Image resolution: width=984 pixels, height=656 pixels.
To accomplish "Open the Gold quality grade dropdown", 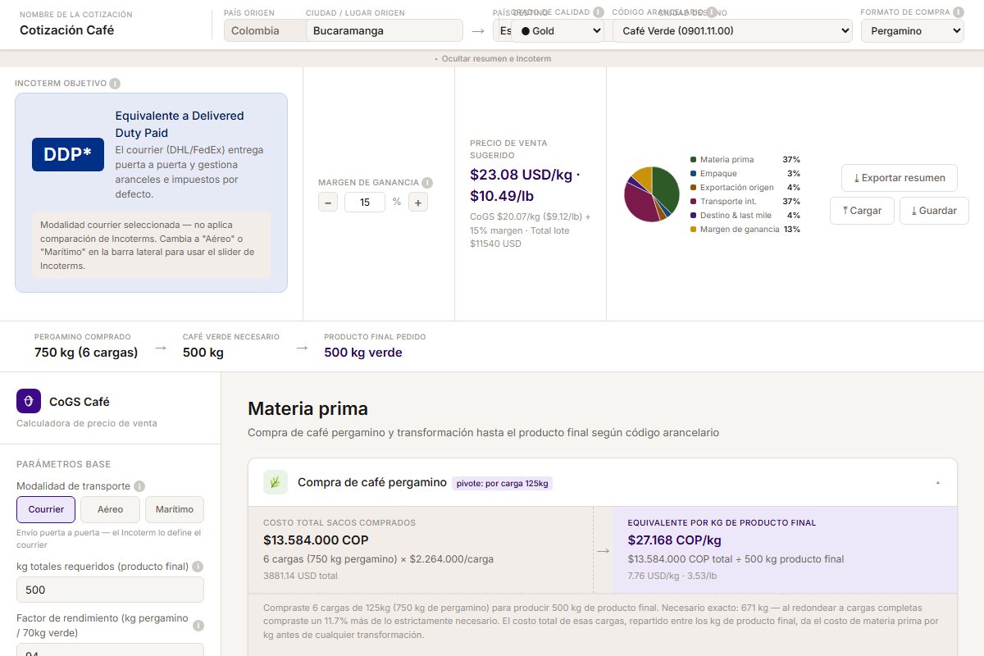I will point(558,31).
